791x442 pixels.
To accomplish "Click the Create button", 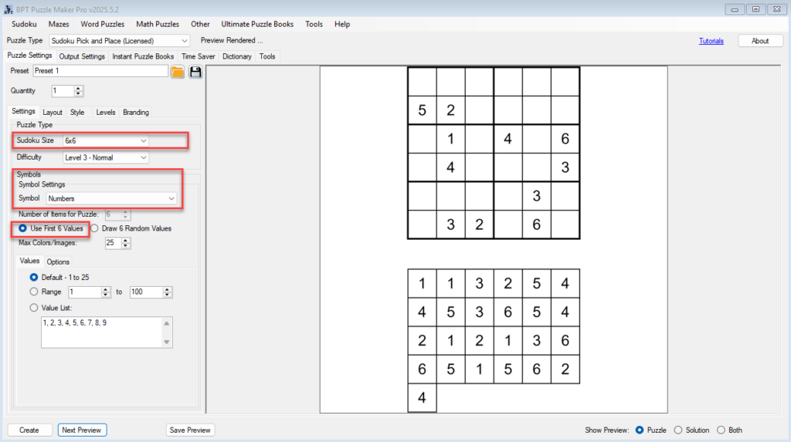I will pyautogui.click(x=29, y=430).
